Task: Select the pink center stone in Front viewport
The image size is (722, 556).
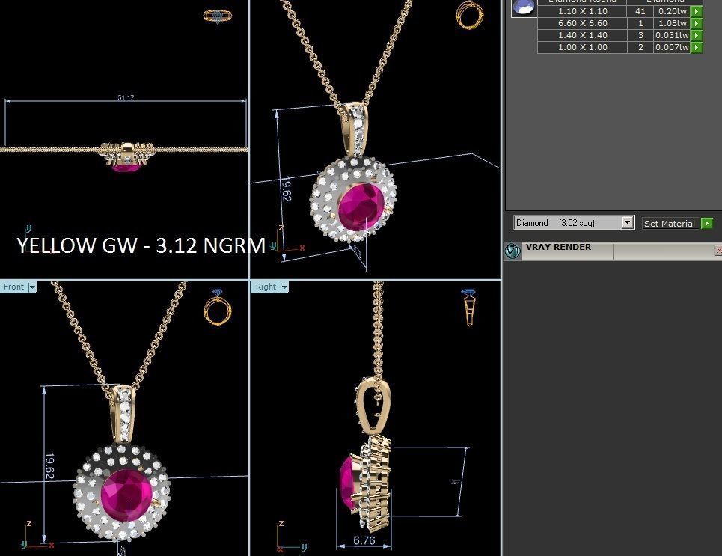Action: coord(126,495)
